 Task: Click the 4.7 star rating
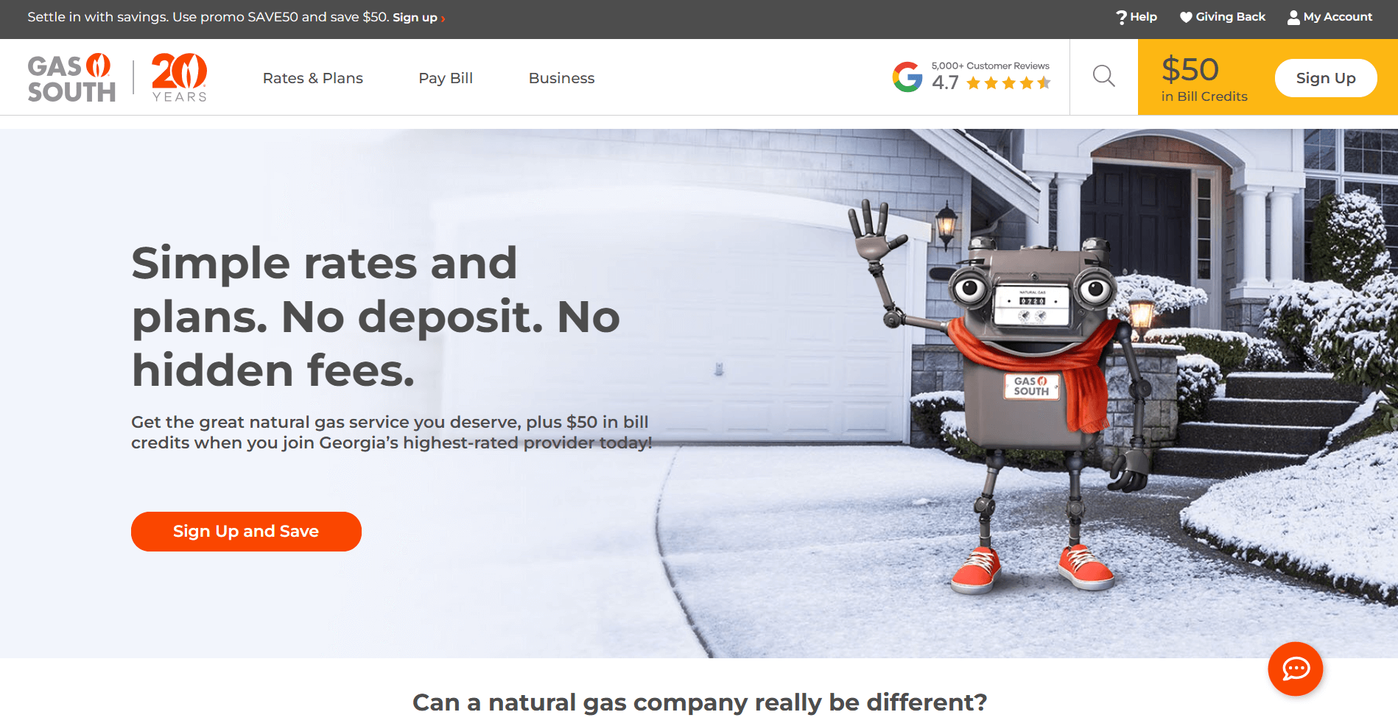coord(991,82)
